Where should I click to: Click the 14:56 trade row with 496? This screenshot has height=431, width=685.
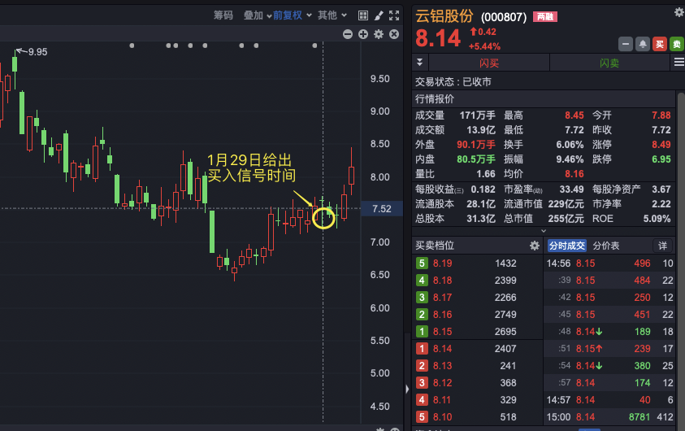(610, 263)
